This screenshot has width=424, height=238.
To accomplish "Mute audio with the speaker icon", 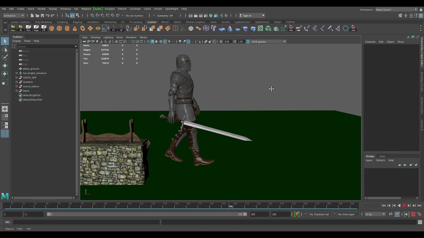I will pyautogui.click(x=407, y=214).
